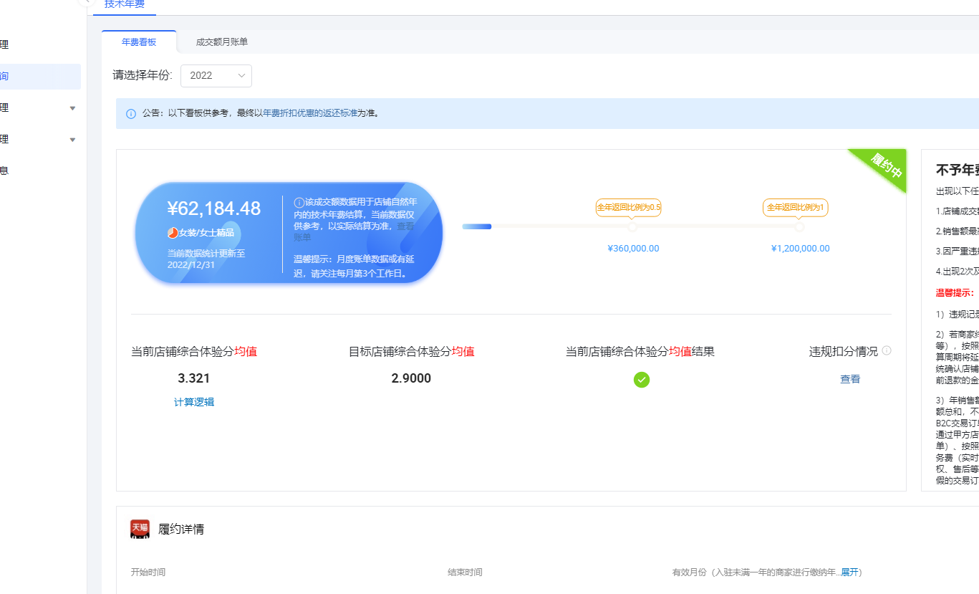Click the ¥360,000.00 threshold value

coord(633,249)
